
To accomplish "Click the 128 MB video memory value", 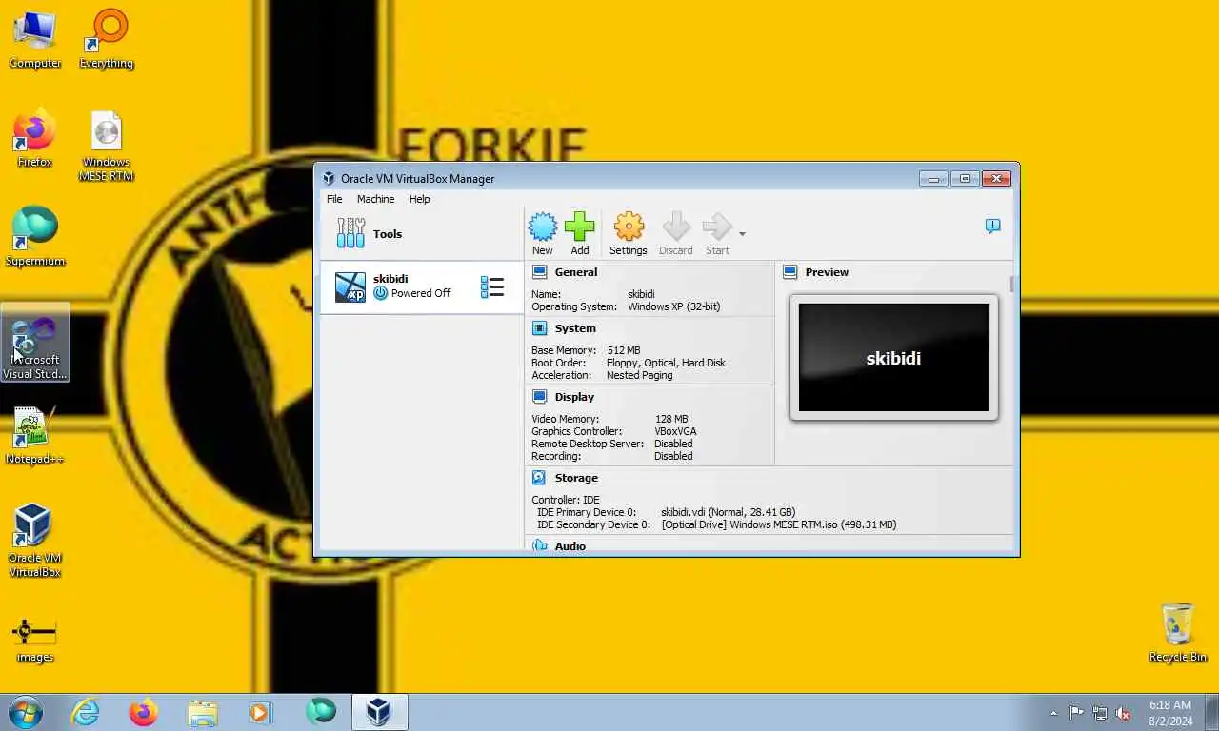I will click(671, 419).
